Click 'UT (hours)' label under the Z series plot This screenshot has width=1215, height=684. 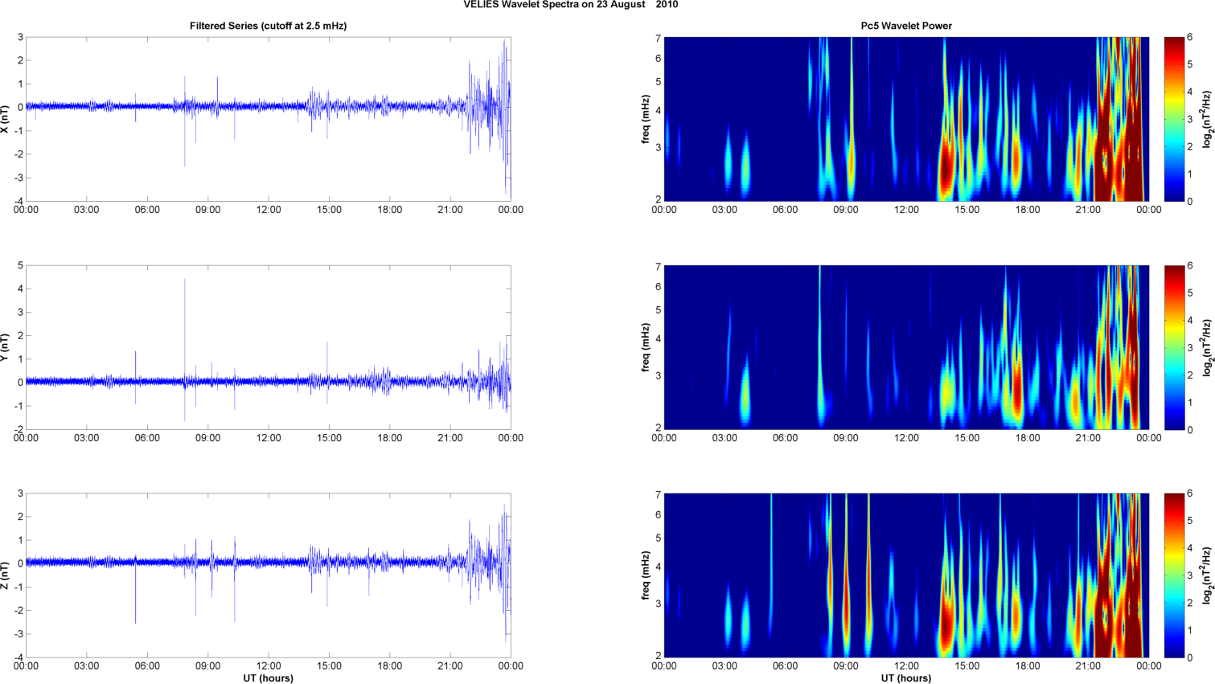tap(269, 678)
